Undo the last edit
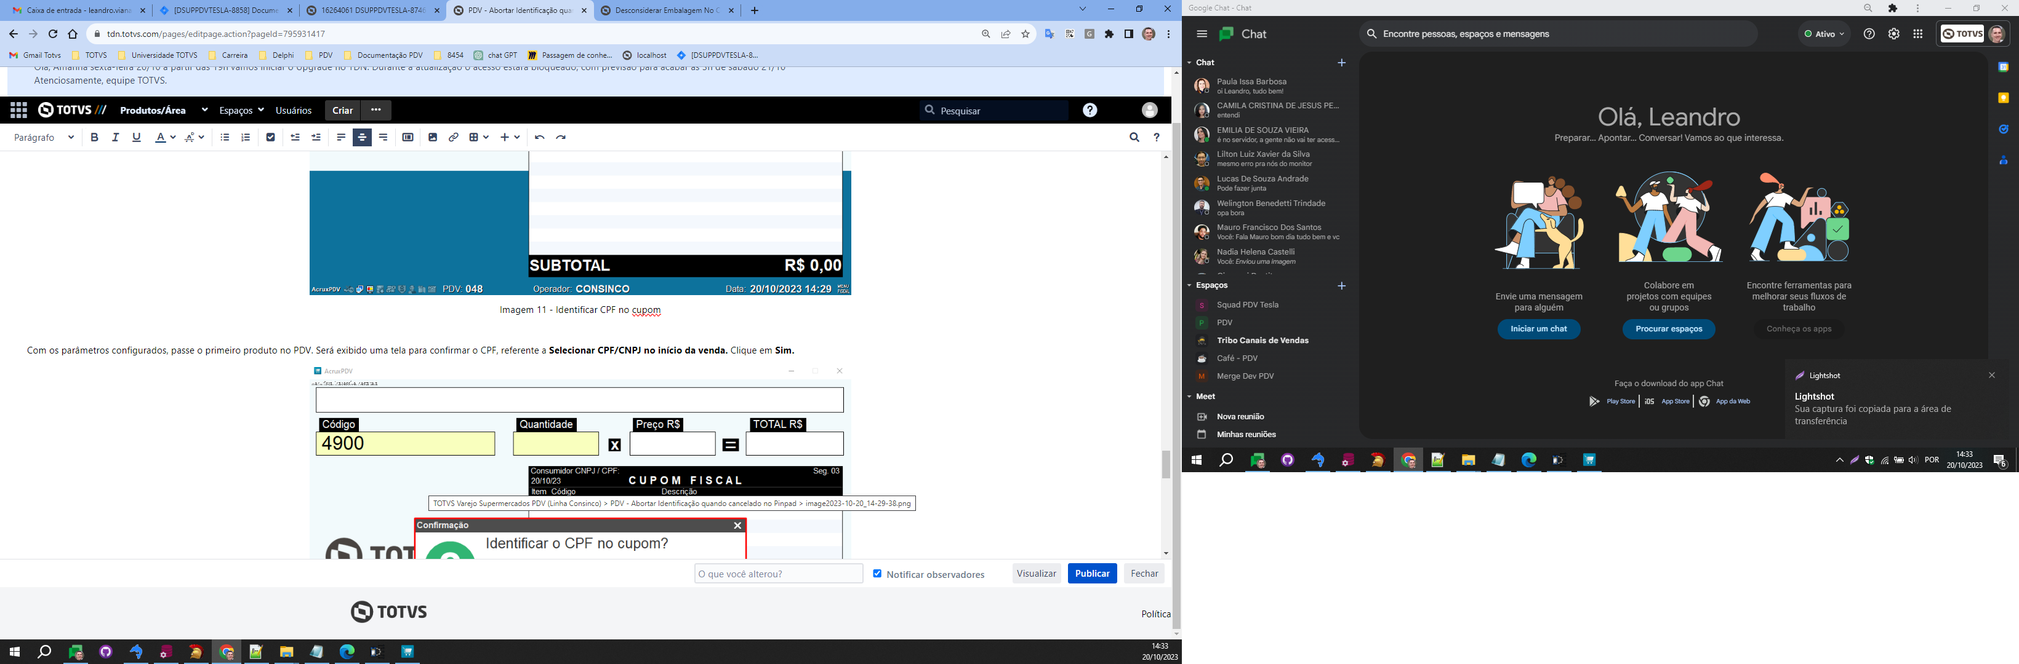2019x664 pixels. point(539,137)
